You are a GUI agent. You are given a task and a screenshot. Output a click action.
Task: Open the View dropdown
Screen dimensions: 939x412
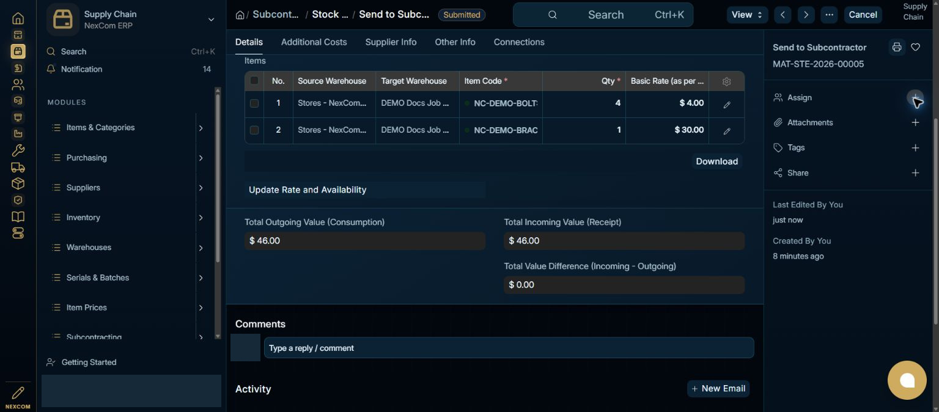click(x=747, y=15)
